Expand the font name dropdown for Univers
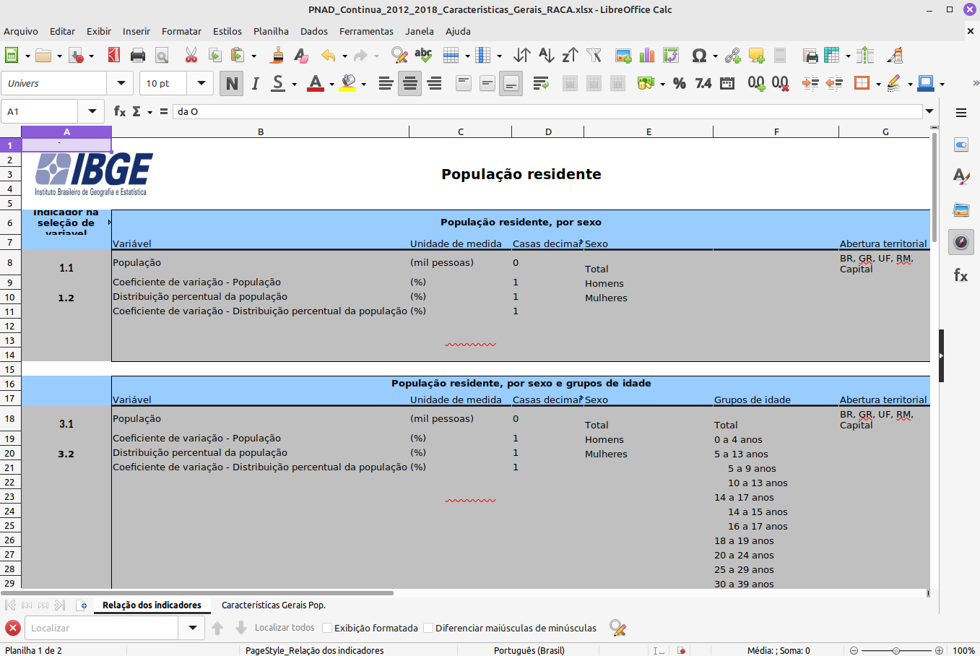The height and width of the screenshot is (656, 980). click(x=121, y=84)
